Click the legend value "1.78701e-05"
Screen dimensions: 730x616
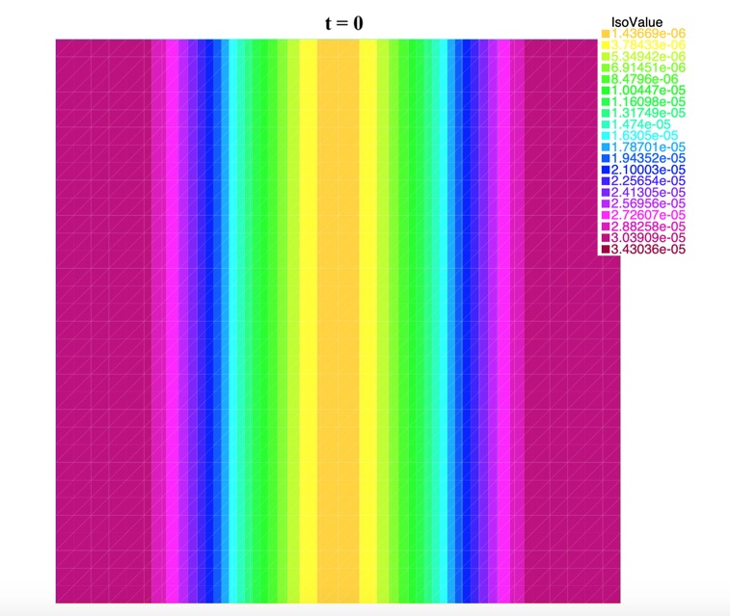pyautogui.click(x=648, y=147)
